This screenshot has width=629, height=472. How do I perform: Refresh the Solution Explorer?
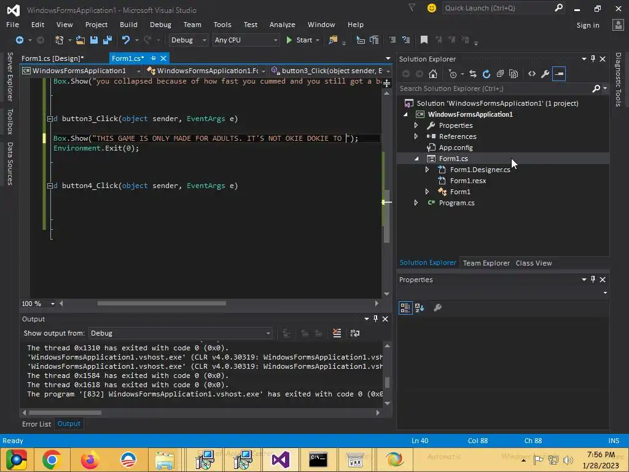click(486, 74)
